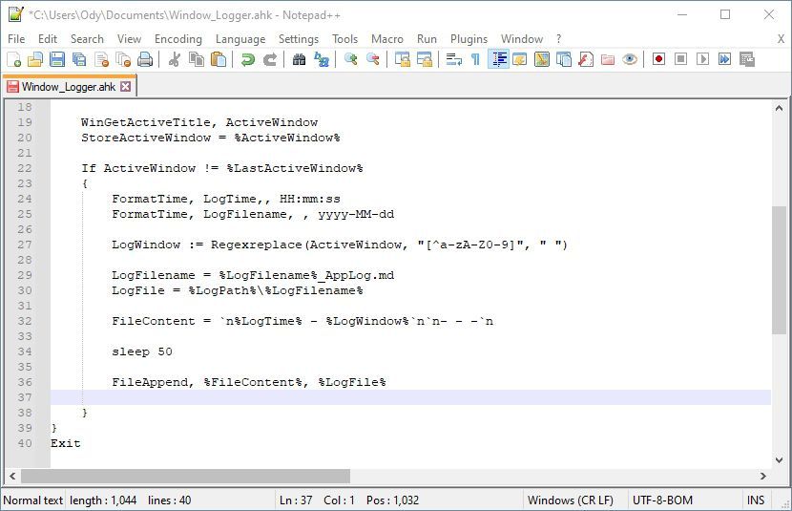Click the horizontal scrollbar right arrow
792x511 pixels.
click(x=763, y=476)
